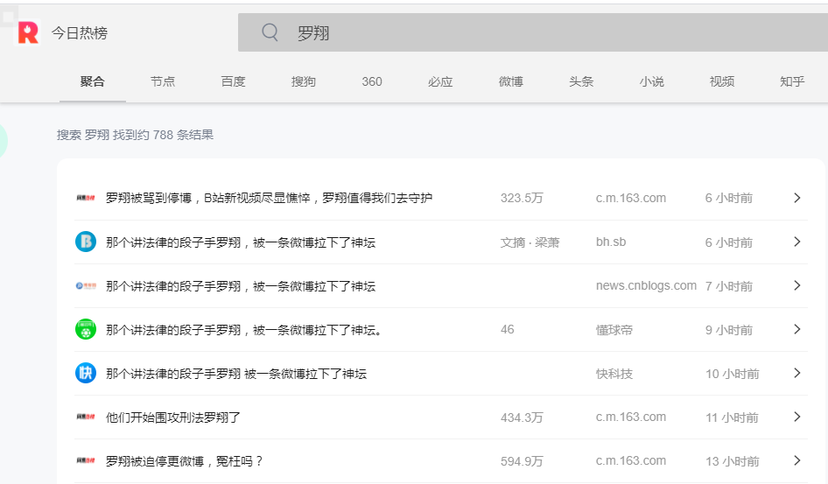Click the 323.5万 view count
The height and width of the screenshot is (484, 828).
pyautogui.click(x=521, y=198)
